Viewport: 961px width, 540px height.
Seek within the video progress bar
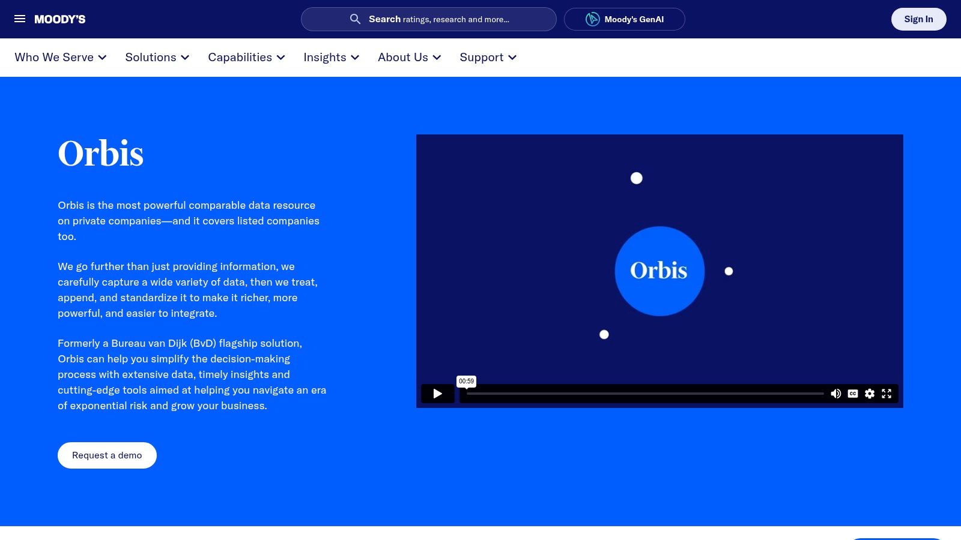644,394
